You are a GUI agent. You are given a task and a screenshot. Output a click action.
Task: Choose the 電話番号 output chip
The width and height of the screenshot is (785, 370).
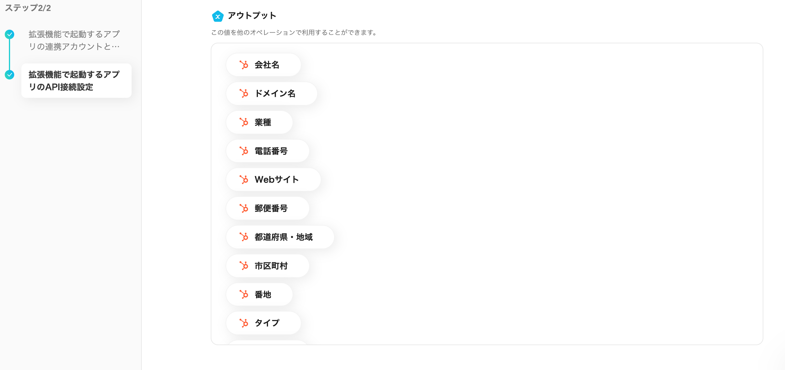268,151
